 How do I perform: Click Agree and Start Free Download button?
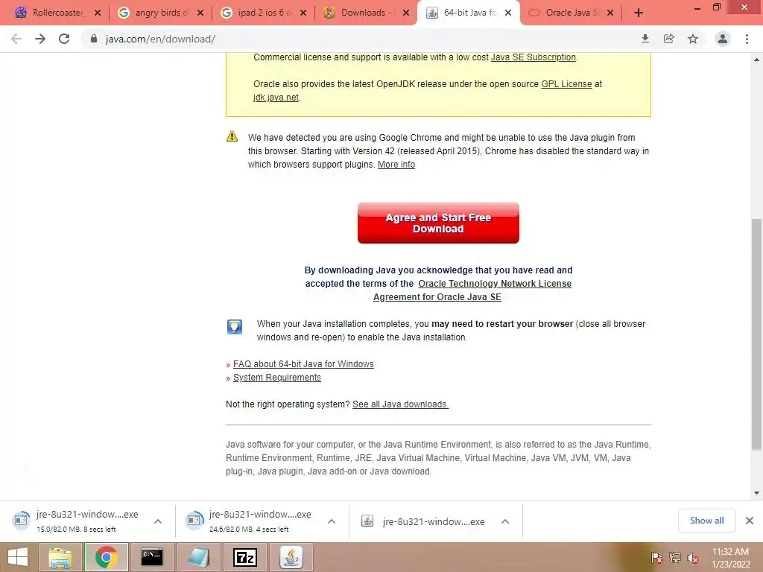pos(438,223)
